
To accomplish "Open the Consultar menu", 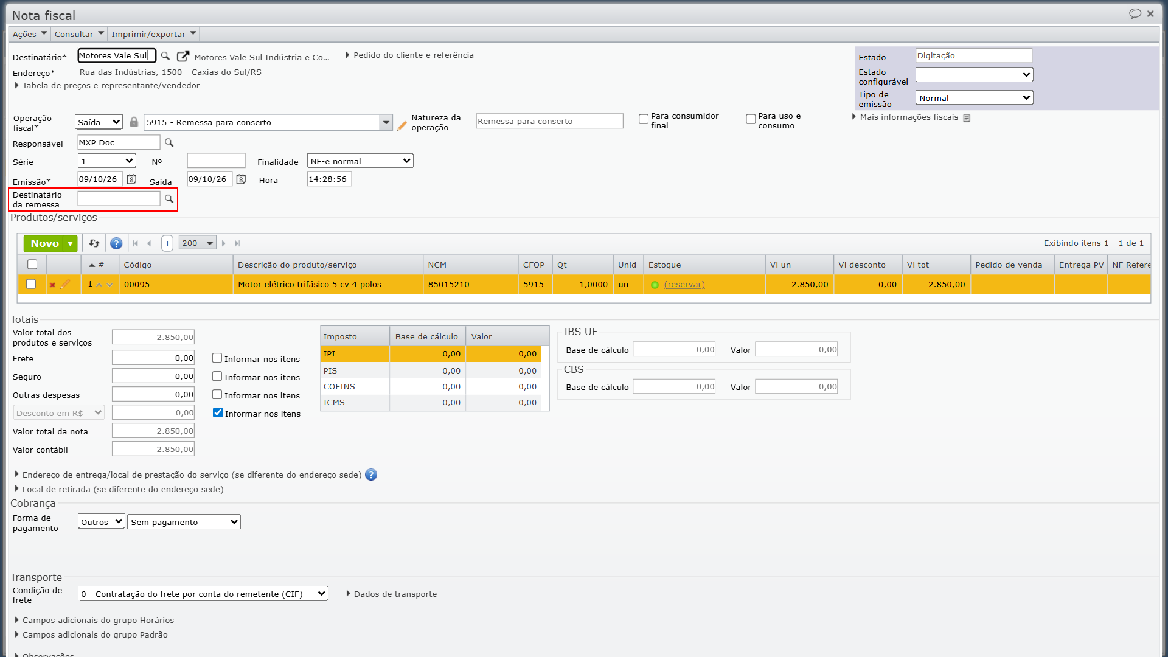I will pyautogui.click(x=79, y=34).
